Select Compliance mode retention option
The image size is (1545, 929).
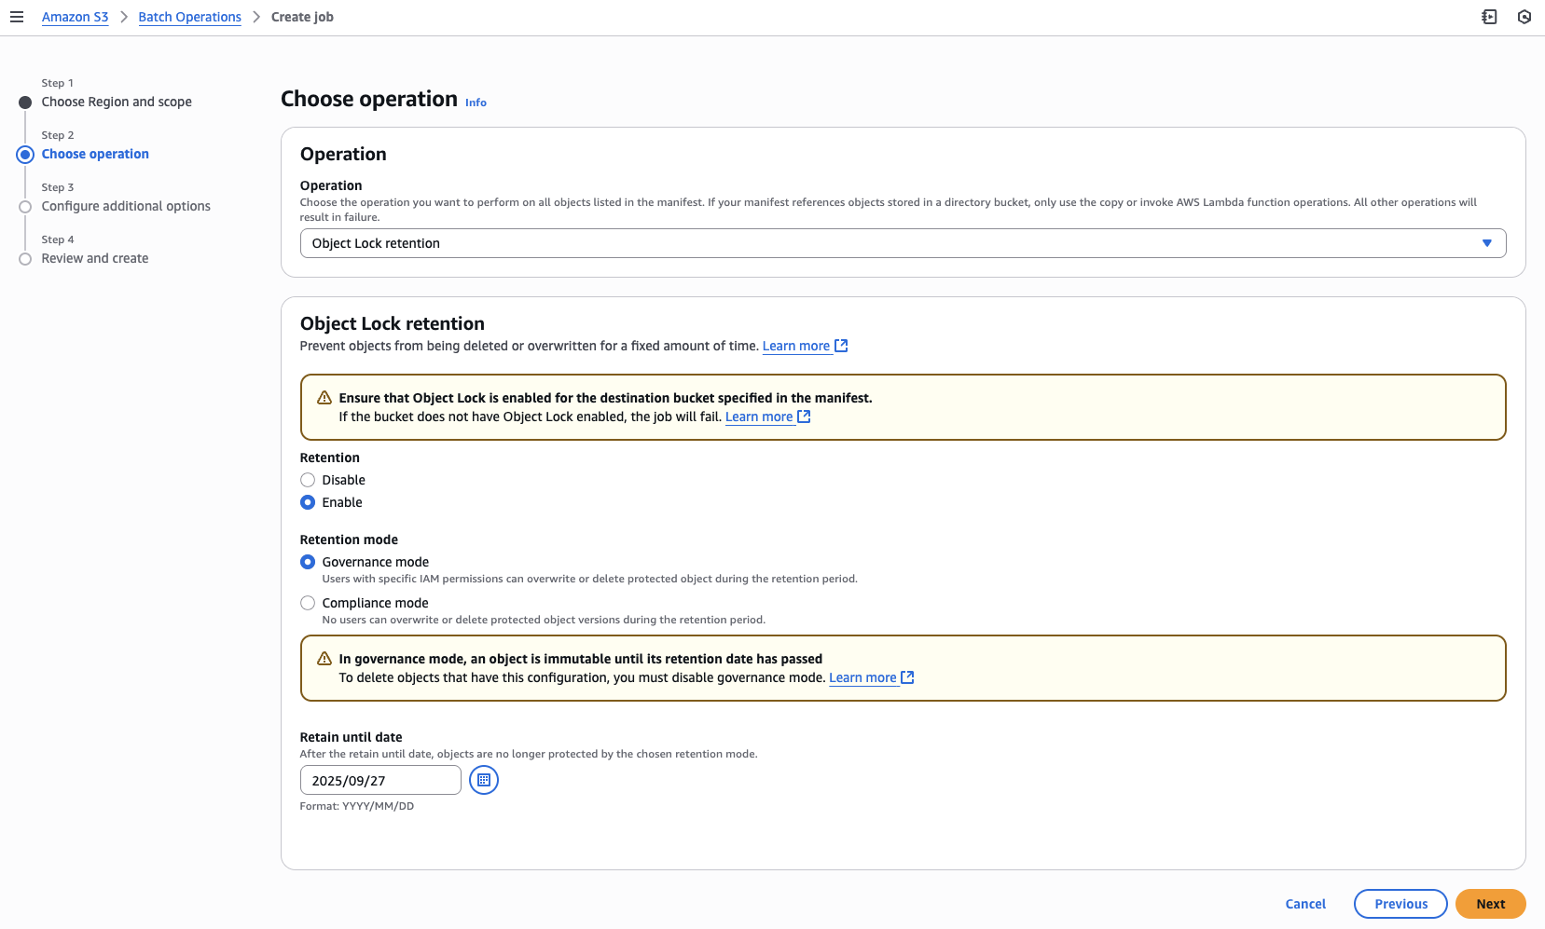click(308, 602)
